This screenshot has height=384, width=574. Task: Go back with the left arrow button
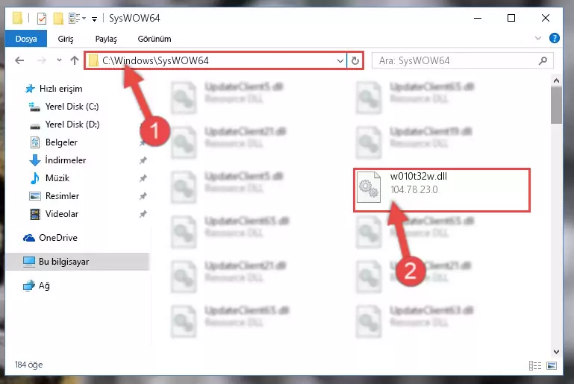[19, 60]
